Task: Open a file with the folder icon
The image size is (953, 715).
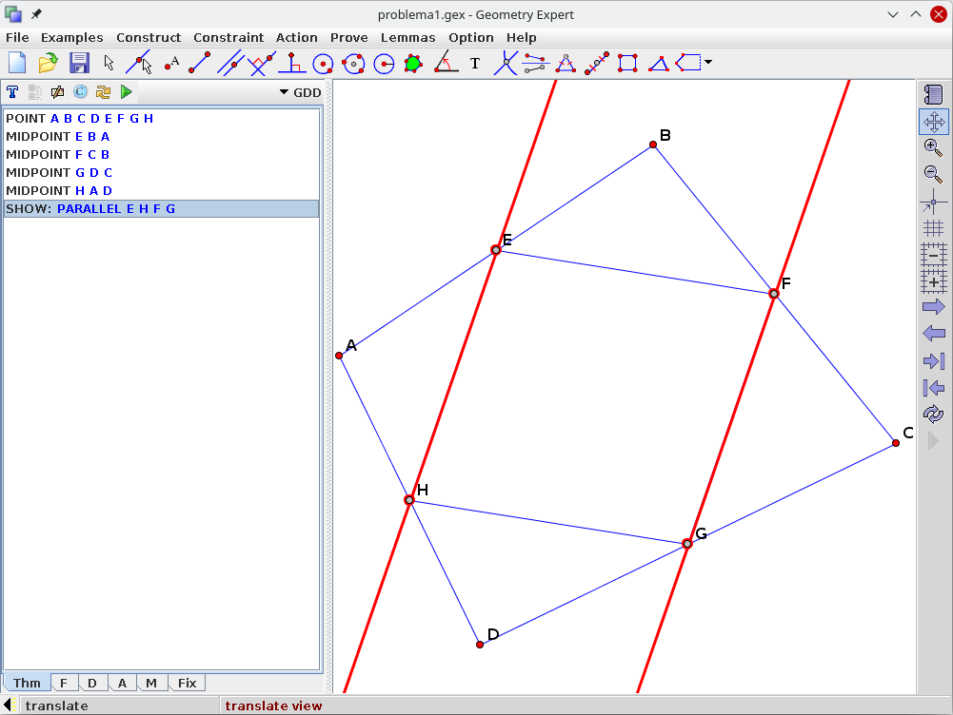Action: pos(48,63)
